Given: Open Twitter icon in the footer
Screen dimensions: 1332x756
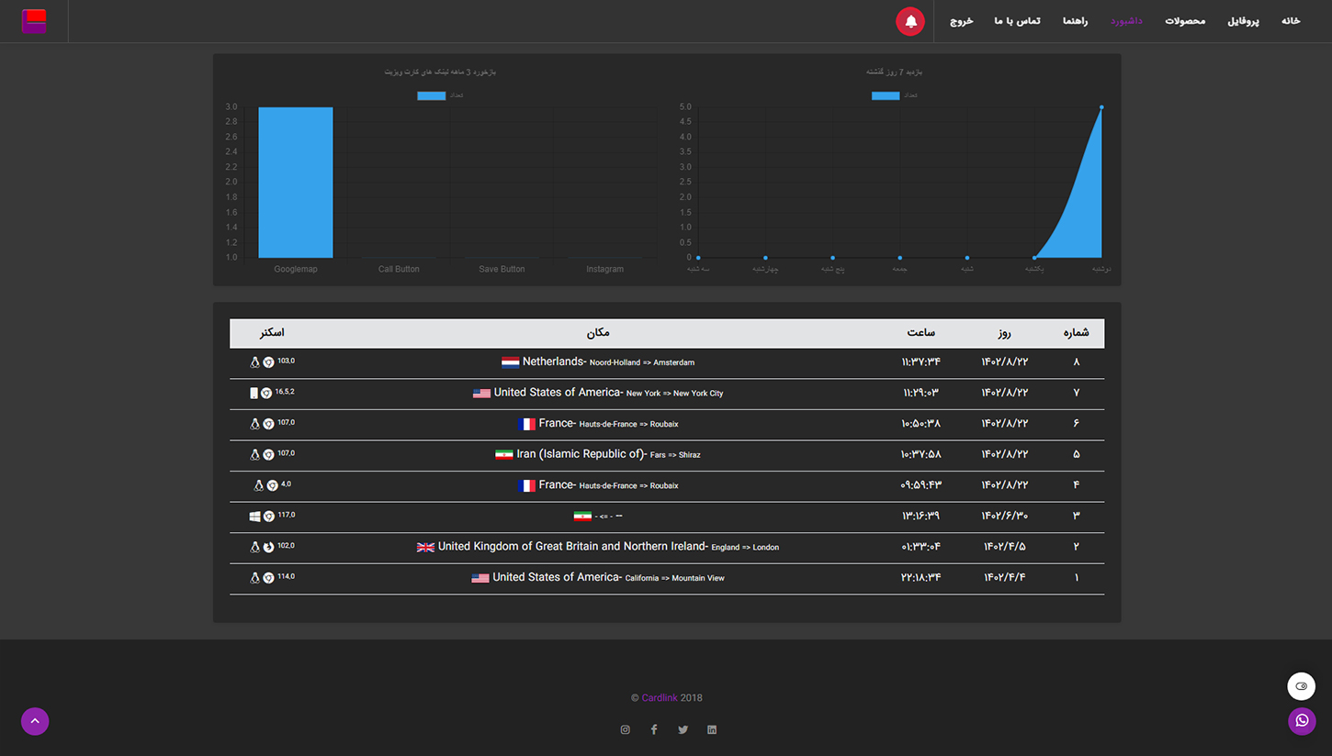Looking at the screenshot, I should (x=683, y=730).
